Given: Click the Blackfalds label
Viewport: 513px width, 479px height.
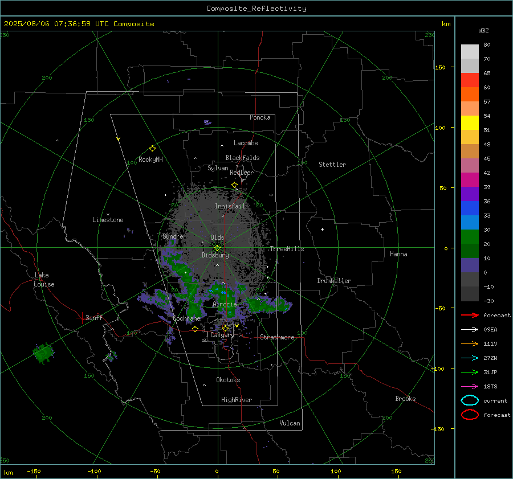Looking at the screenshot, I should click(x=242, y=158).
